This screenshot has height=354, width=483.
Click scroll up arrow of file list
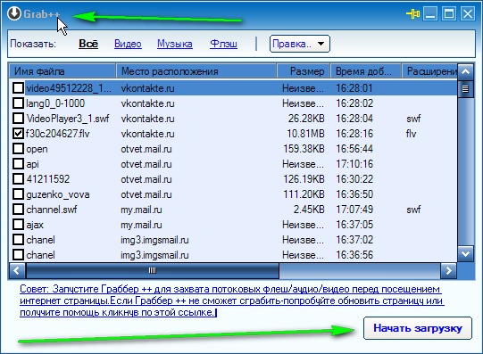click(x=465, y=72)
